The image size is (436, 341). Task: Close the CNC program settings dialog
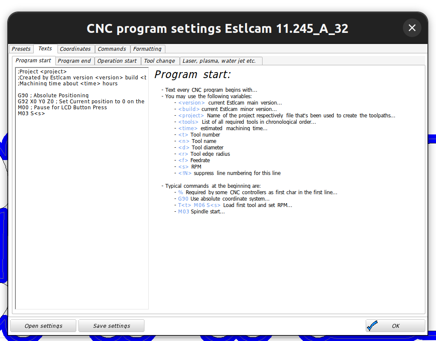click(x=412, y=28)
